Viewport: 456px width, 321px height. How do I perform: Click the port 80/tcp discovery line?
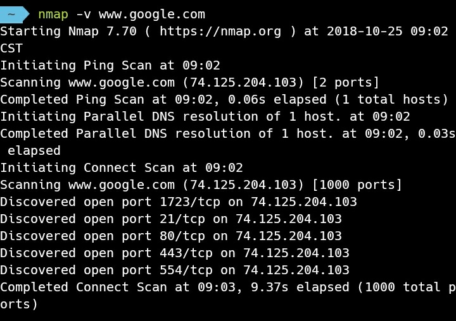(171, 236)
